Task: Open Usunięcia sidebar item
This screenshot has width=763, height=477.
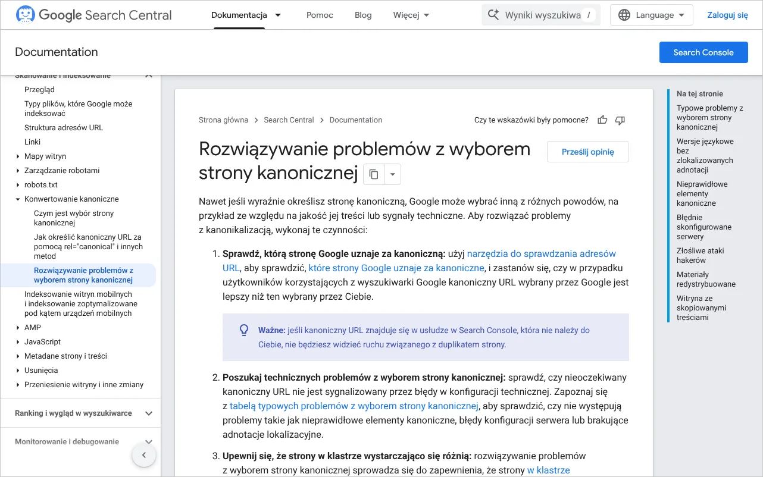Action: (41, 371)
